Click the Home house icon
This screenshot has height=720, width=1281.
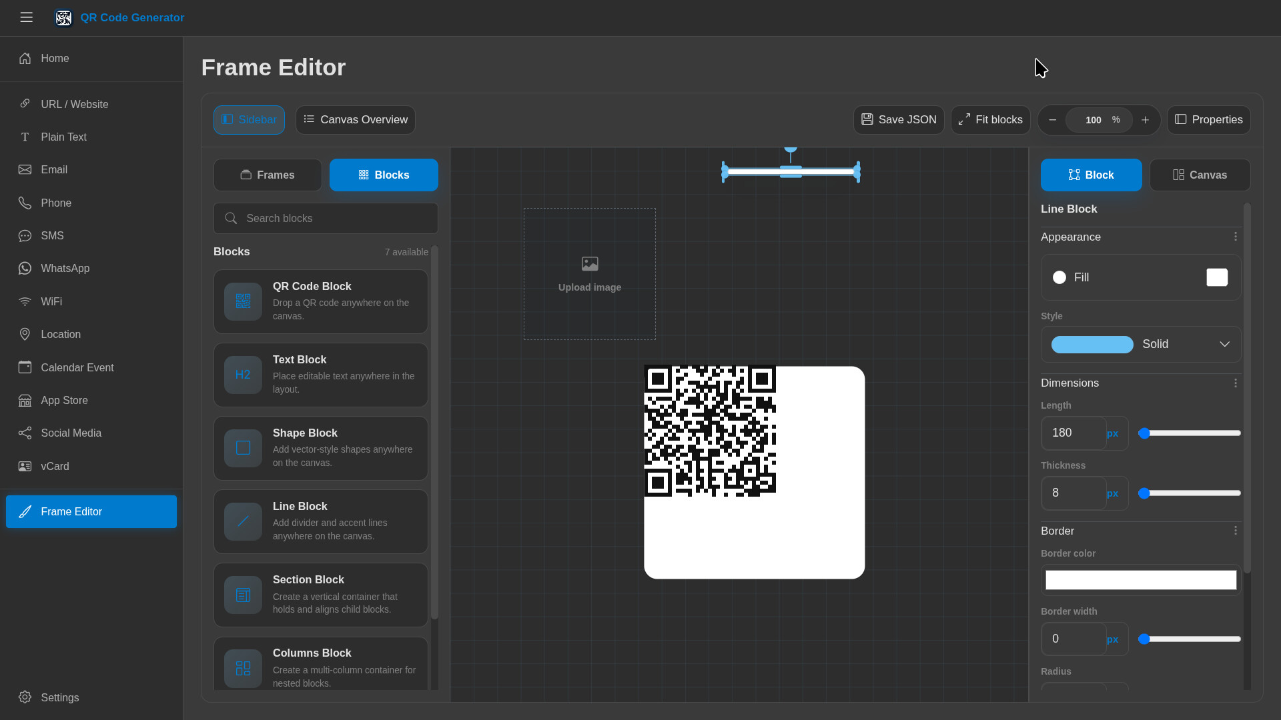tap(25, 58)
